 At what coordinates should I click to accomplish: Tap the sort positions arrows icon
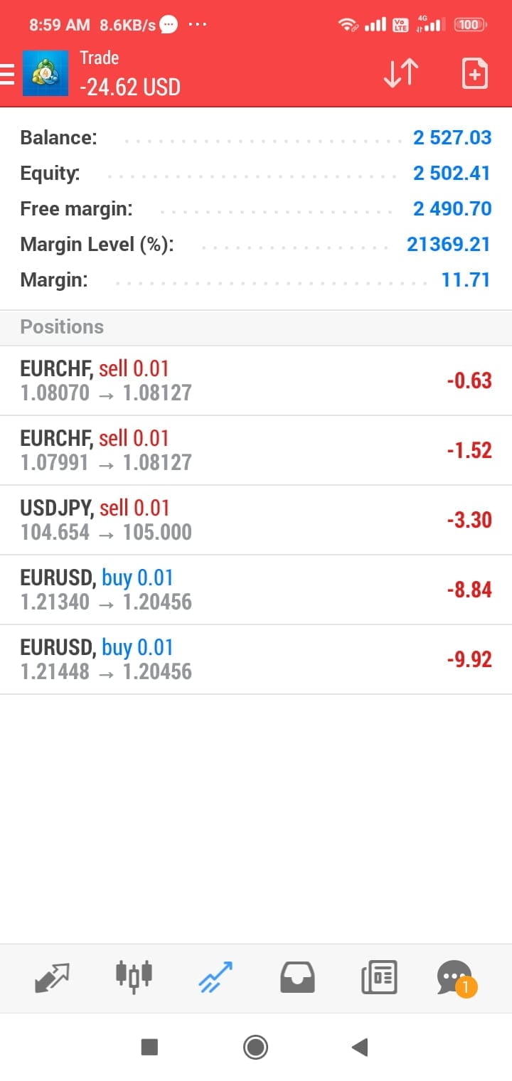pos(400,74)
